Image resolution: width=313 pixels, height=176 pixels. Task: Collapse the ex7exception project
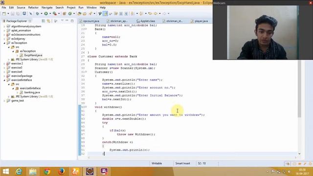pos(4,43)
